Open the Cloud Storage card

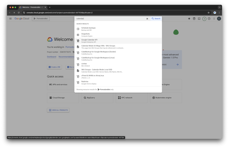pos(63,98)
